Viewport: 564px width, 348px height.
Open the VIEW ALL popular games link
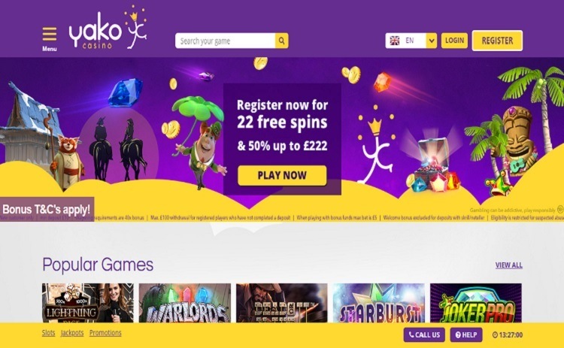click(508, 265)
